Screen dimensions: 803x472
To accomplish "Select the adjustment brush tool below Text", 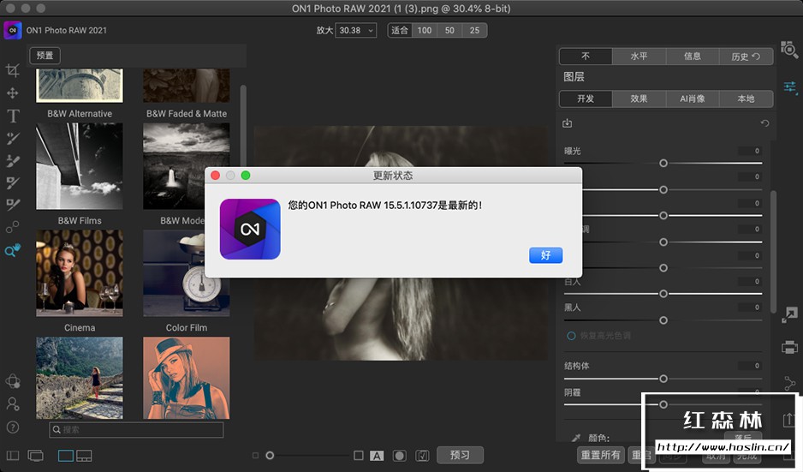I will 13,139.
